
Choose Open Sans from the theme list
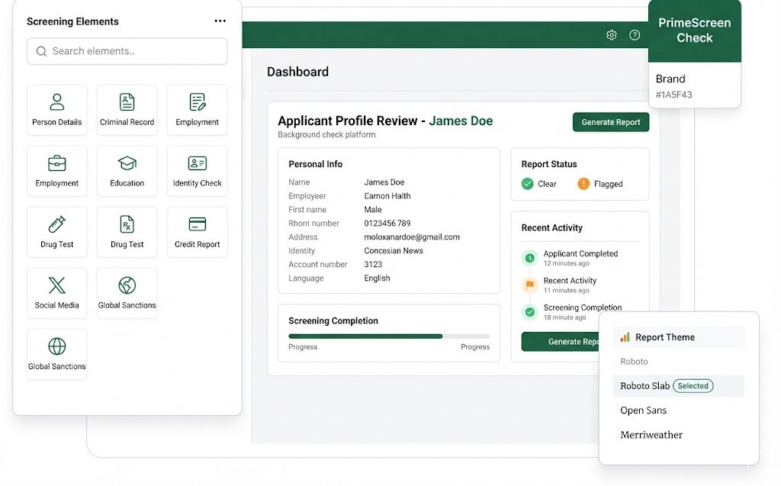(644, 410)
